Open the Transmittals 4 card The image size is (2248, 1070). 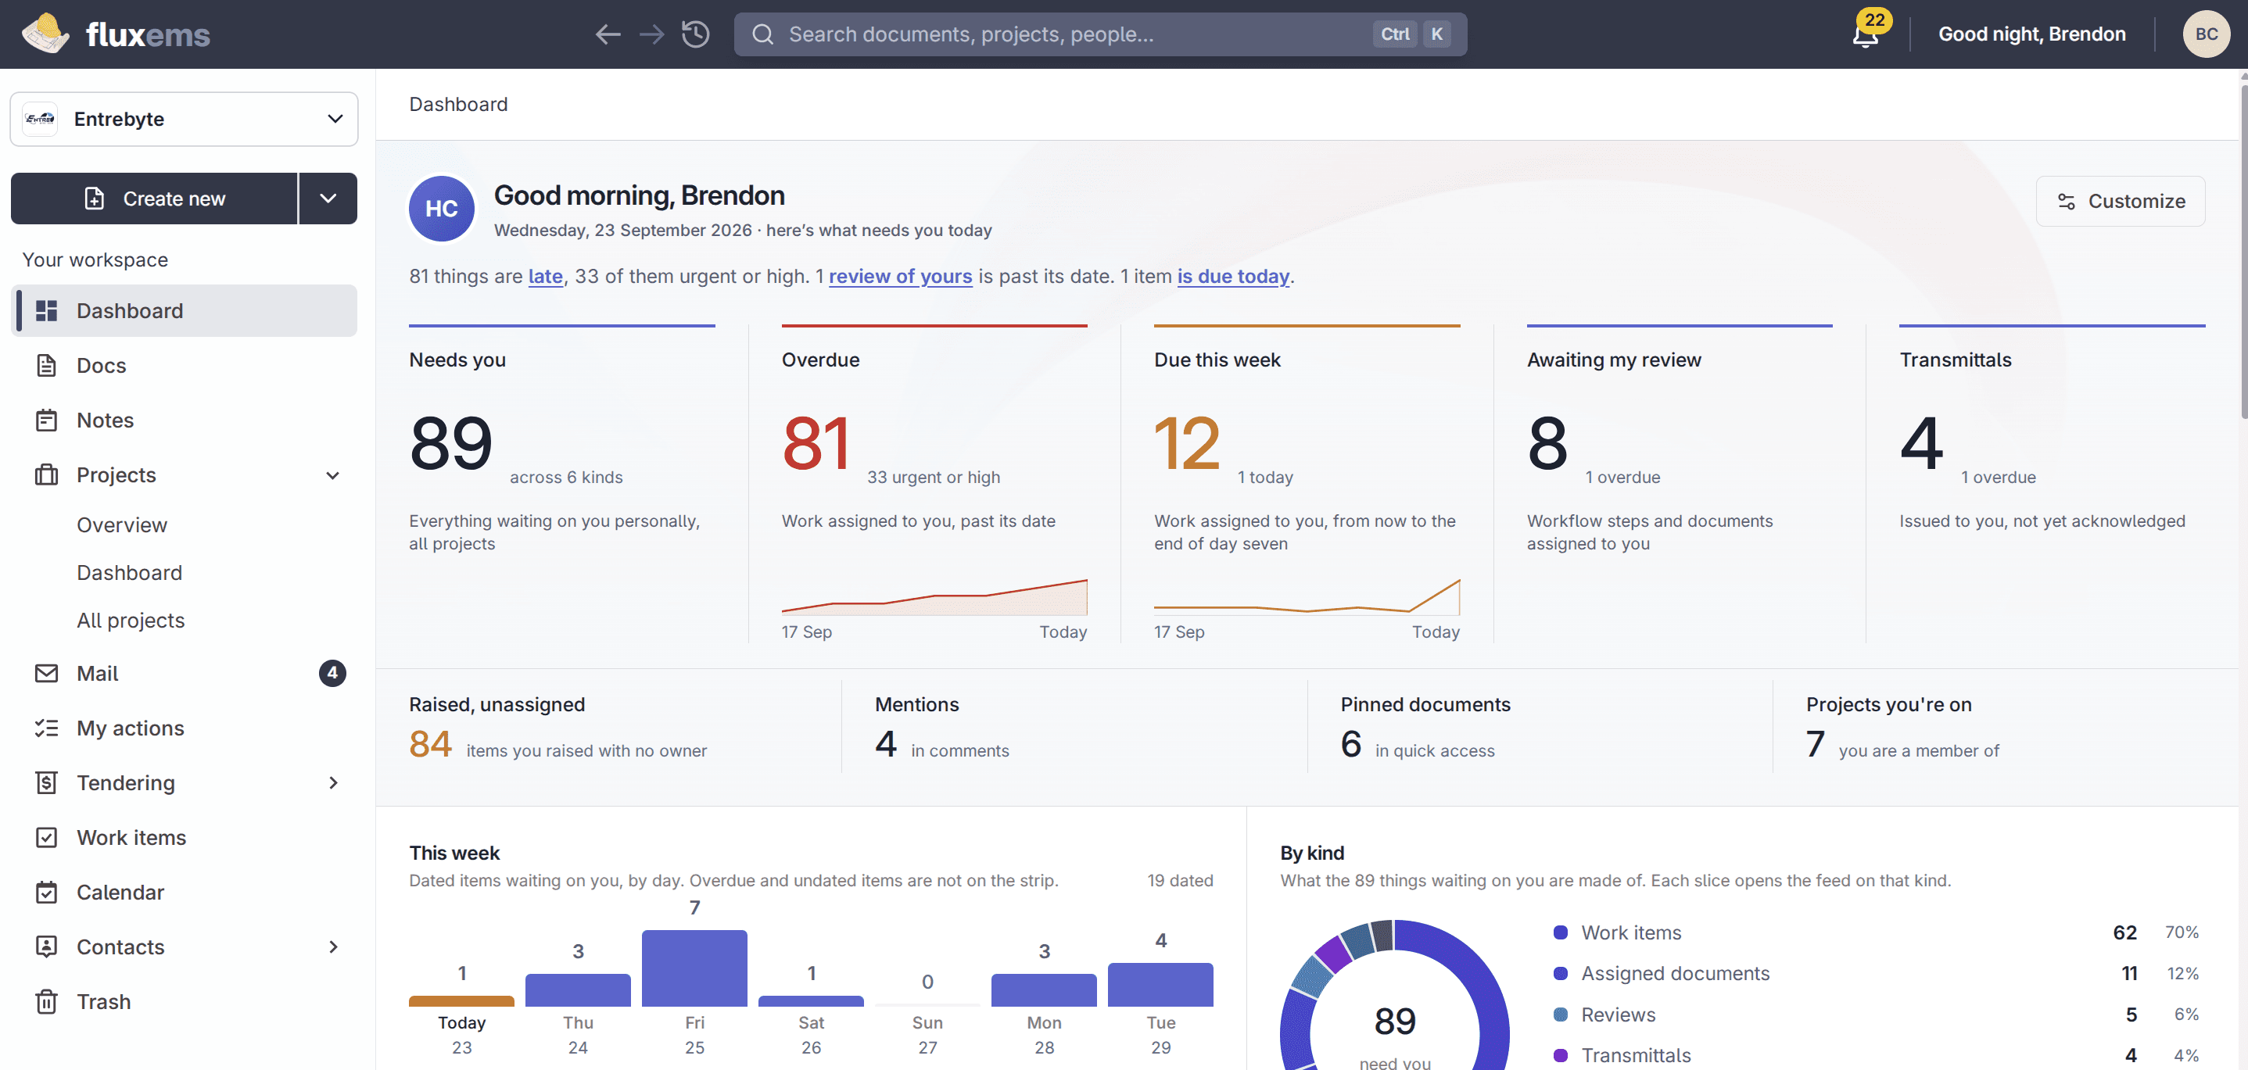[2052, 484]
